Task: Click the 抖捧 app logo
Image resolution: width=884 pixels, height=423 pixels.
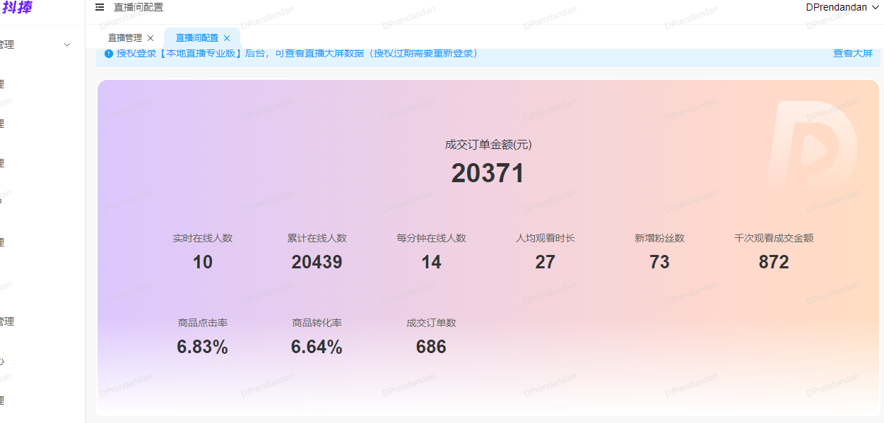Action: click(x=19, y=7)
